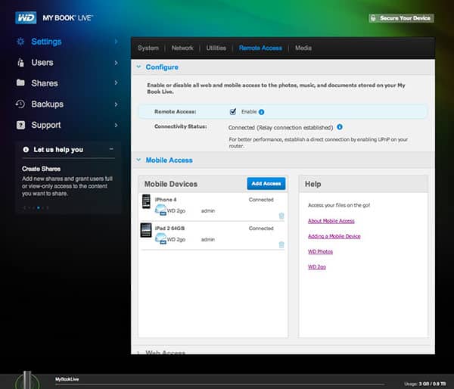Click the MY BOOK LIVE title text
Image resolution: width=454 pixels, height=389 pixels.
tap(68, 17)
